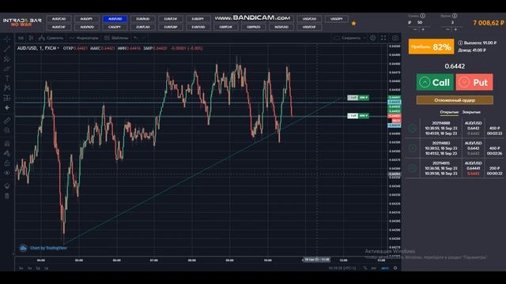The width and height of the screenshot is (506, 284).
Task: Open the pitchfork and channels tool
Action: click(7, 59)
